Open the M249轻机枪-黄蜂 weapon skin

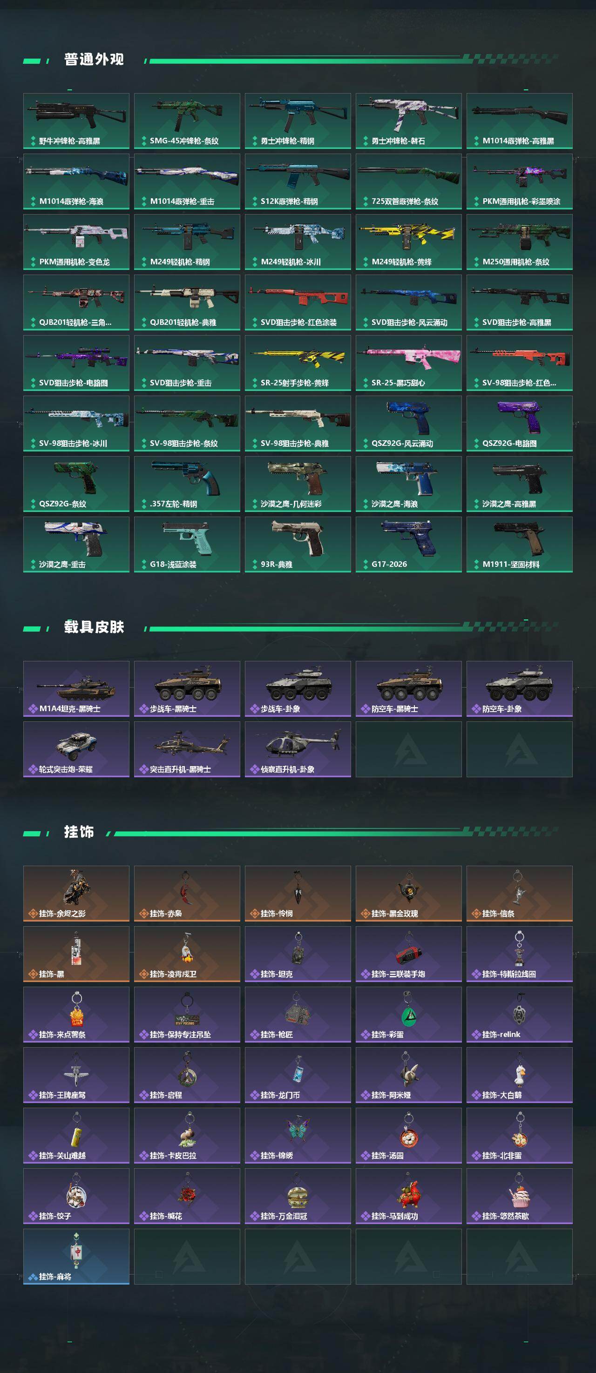[x=409, y=242]
